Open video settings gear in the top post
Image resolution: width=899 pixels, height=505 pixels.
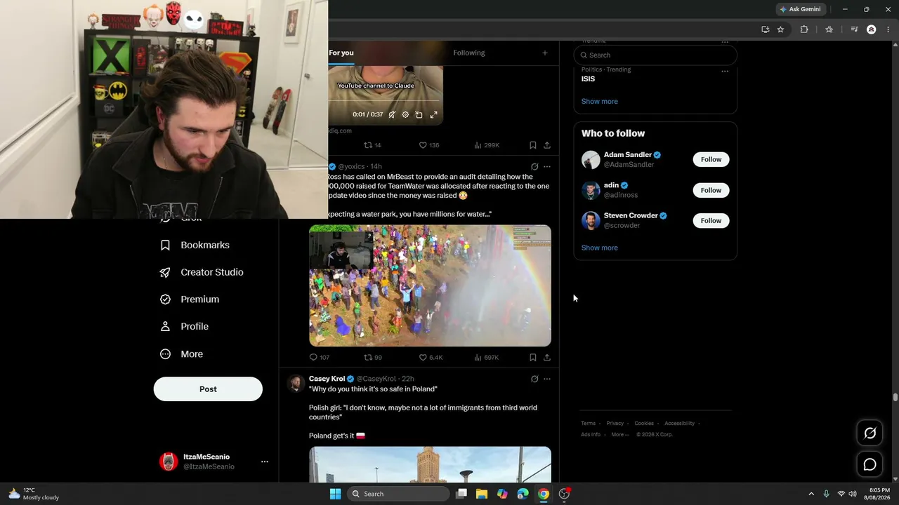point(405,114)
